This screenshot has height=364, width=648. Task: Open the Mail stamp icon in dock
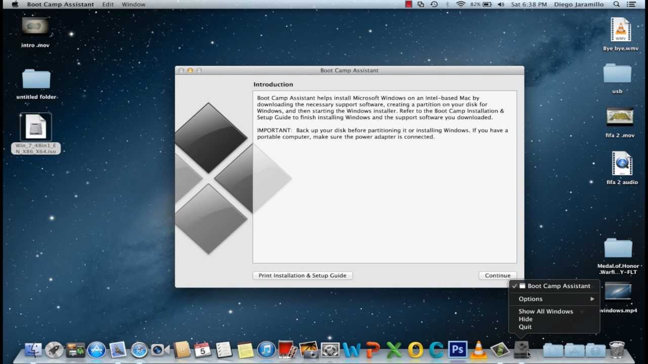point(118,350)
